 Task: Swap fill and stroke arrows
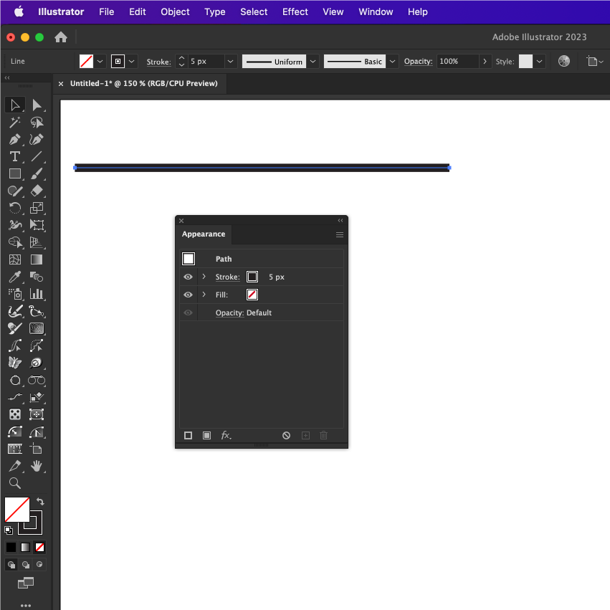coord(40,502)
